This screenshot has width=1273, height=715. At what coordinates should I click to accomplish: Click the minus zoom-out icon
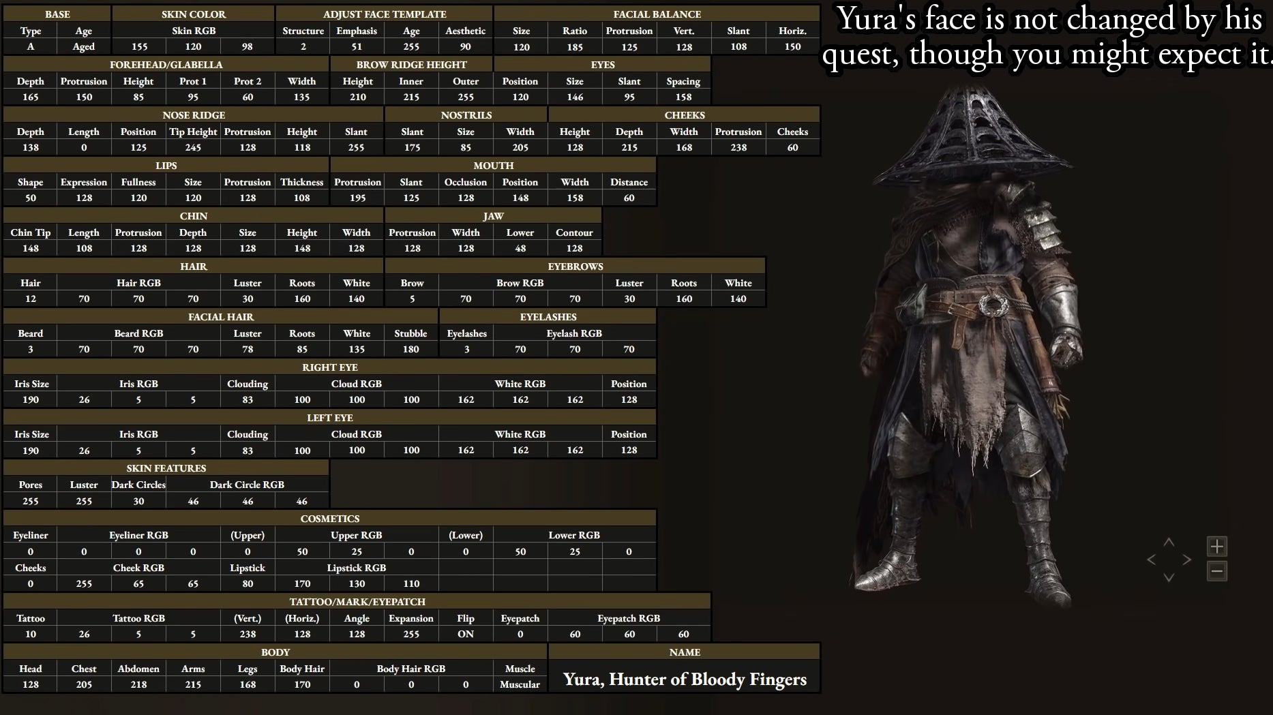[1217, 571]
